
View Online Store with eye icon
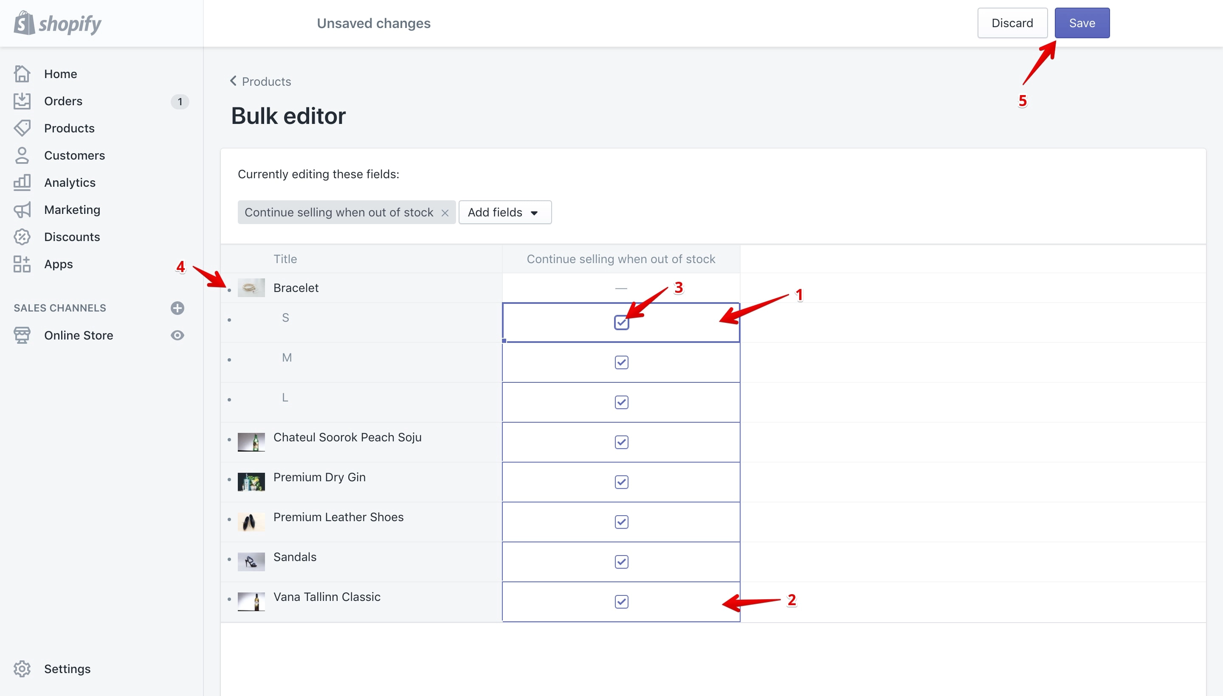178,335
